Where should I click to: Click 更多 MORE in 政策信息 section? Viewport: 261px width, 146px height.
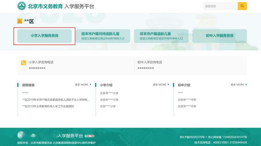(83, 85)
